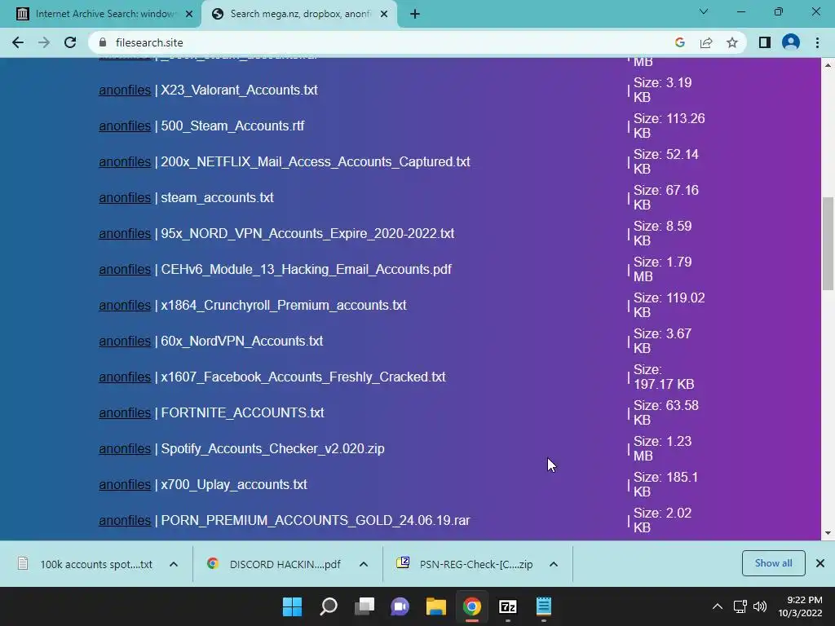Viewport: 835px width, 626px height.
Task: Open the Windows Start menu
Action: (292, 606)
